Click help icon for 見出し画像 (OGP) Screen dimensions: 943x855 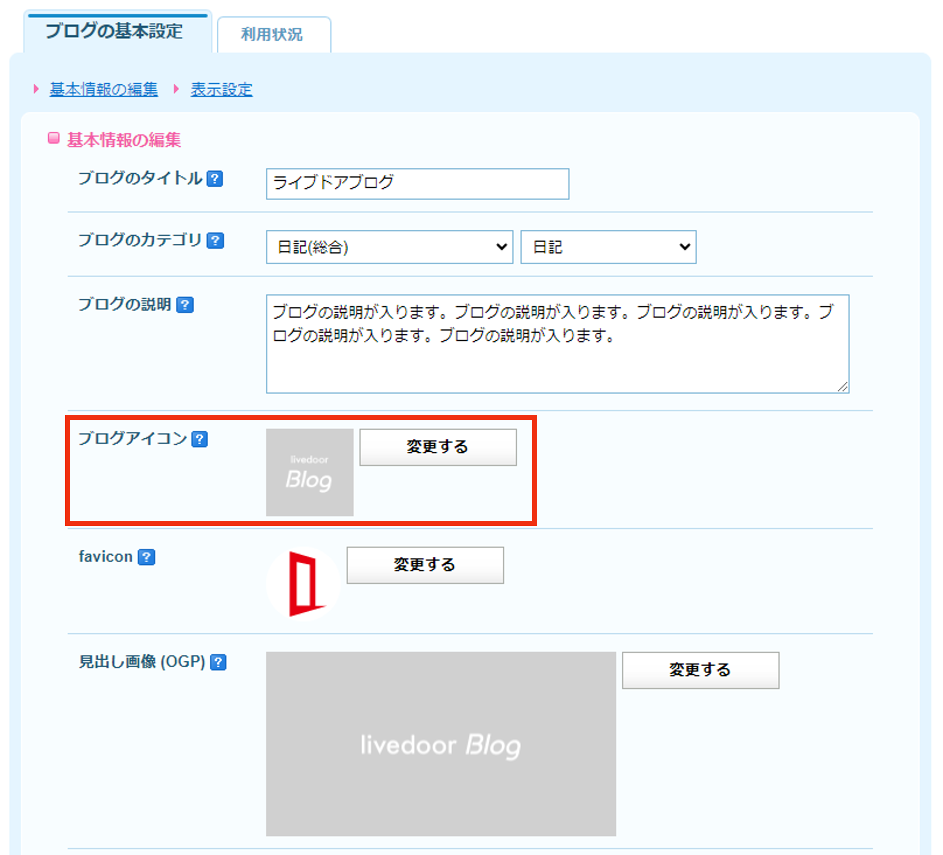pyautogui.click(x=218, y=662)
